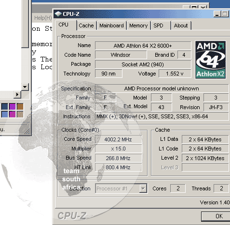230x225 pixels.
Task: Pick the brown color swatch
Action: click(x=20, y=106)
